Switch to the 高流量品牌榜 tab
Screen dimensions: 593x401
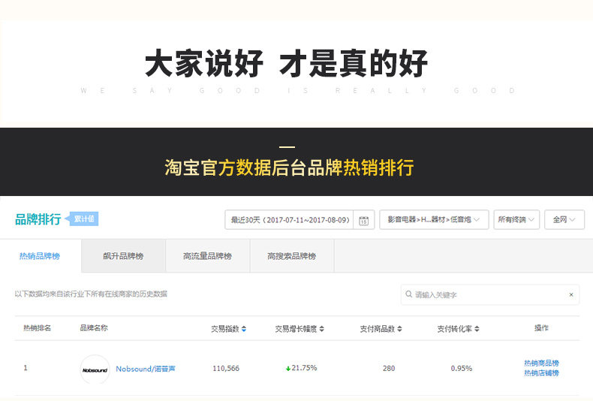click(x=208, y=256)
